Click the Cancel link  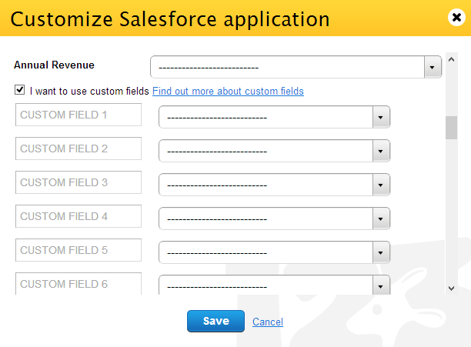click(x=268, y=322)
